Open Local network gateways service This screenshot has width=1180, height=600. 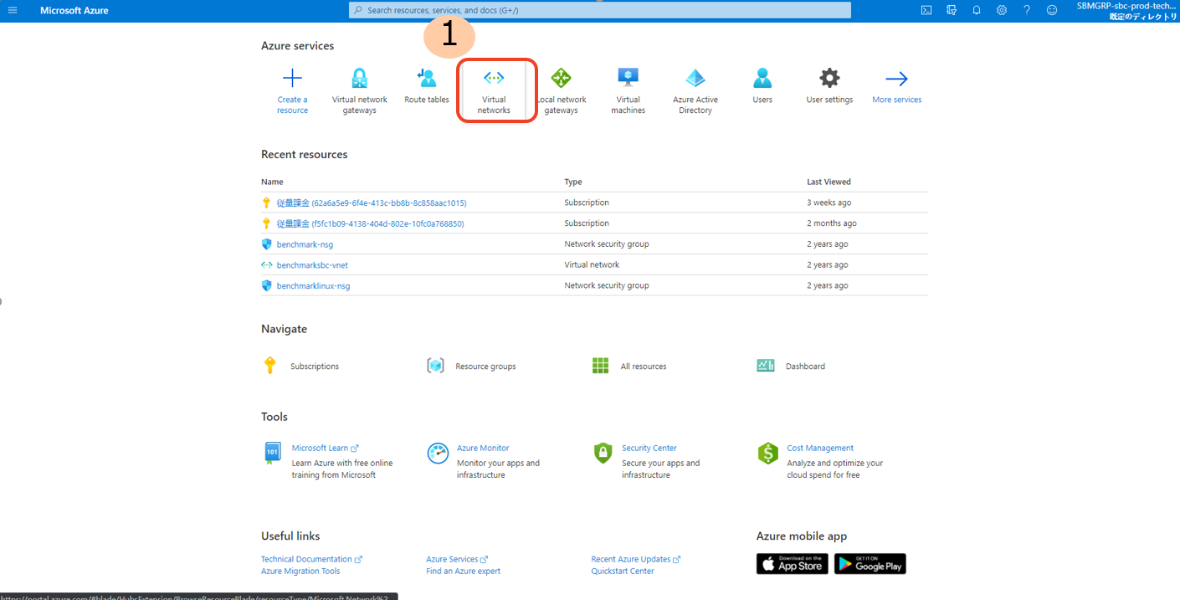561,91
